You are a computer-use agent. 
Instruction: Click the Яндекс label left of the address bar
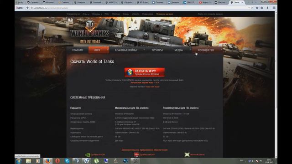(x=19, y=8)
